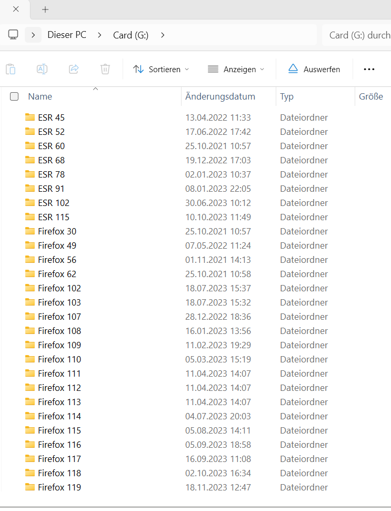Select the ESR 102 folder icon

[30, 202]
